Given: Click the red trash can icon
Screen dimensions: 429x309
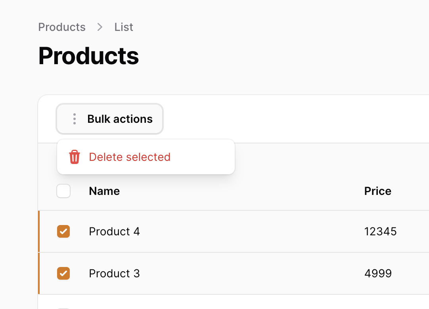Looking at the screenshot, I should (75, 157).
